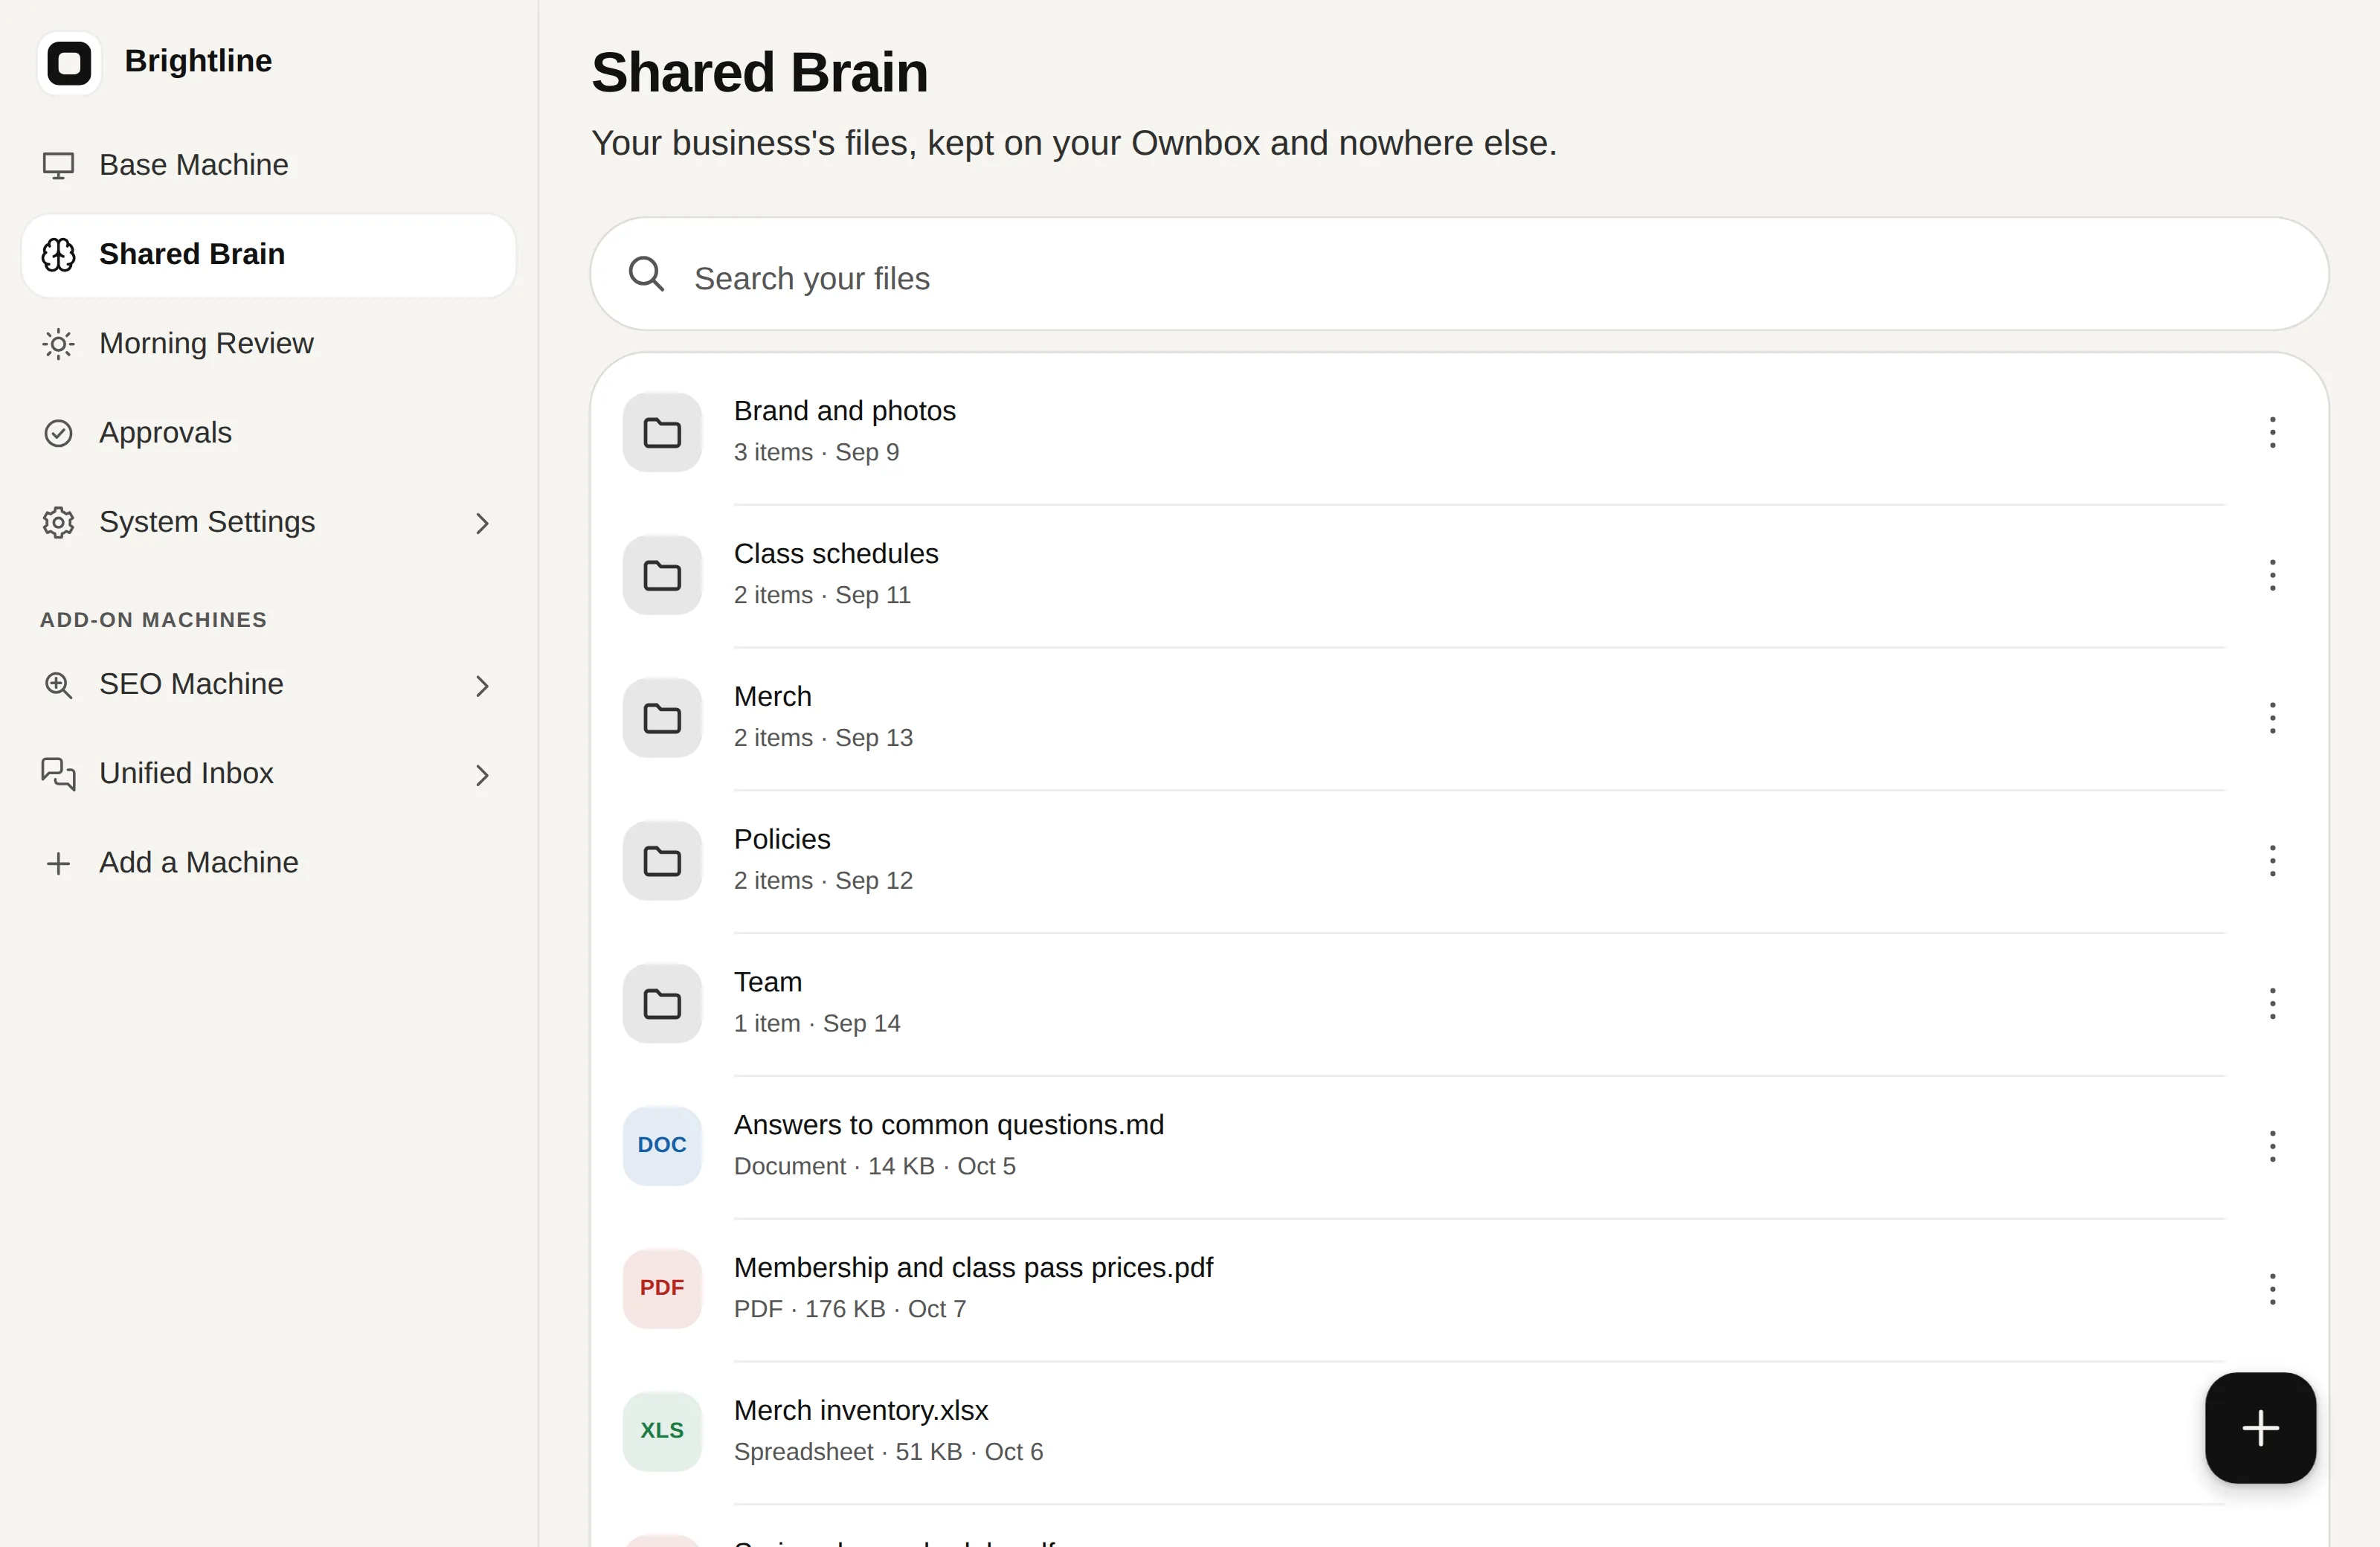Image resolution: width=2380 pixels, height=1547 pixels.
Task: Click the Brand and photos folder icon
Action: pos(662,432)
